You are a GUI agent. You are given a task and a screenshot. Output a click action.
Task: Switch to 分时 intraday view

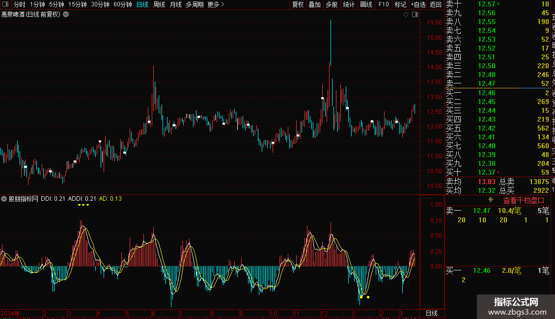point(20,4)
